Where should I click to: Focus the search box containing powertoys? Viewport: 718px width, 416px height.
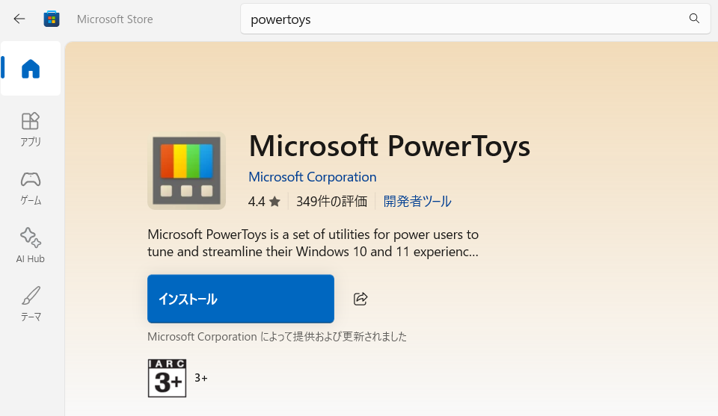(464, 19)
